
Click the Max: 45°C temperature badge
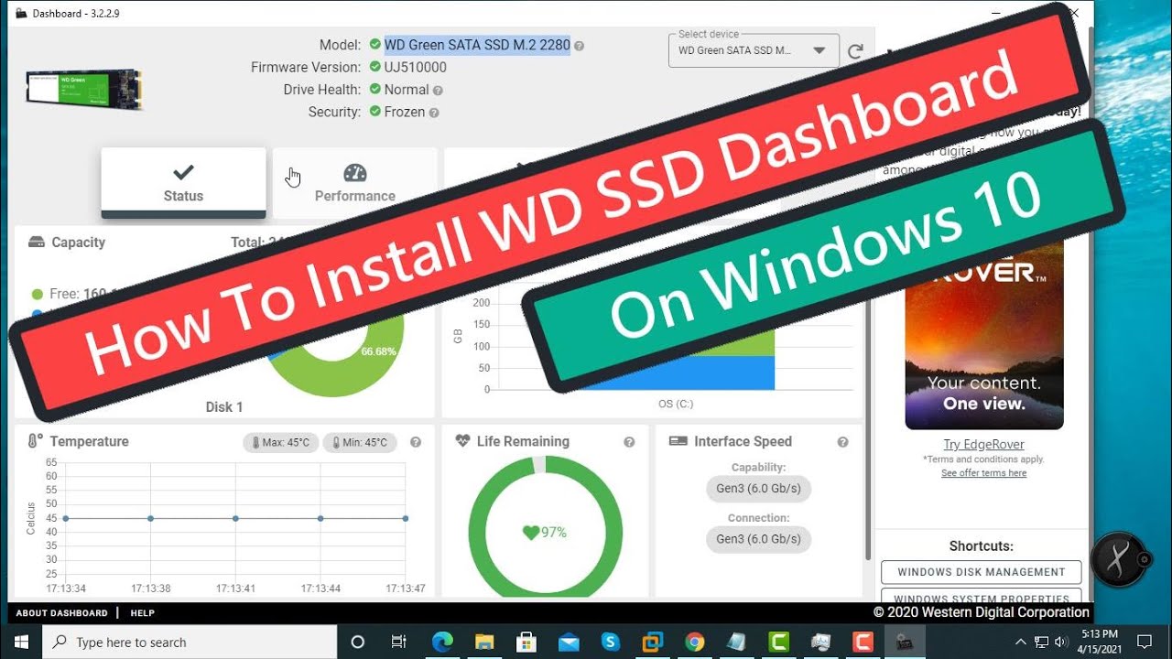point(280,443)
